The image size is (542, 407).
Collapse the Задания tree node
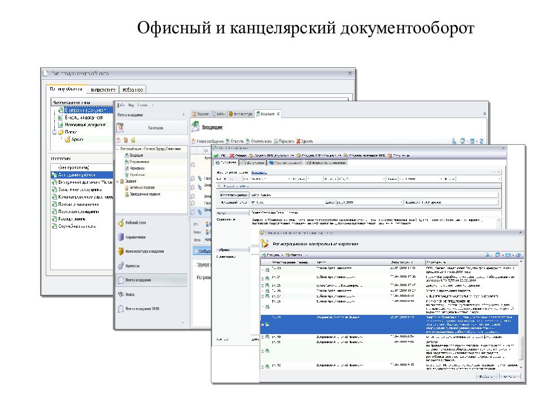[x=117, y=181]
